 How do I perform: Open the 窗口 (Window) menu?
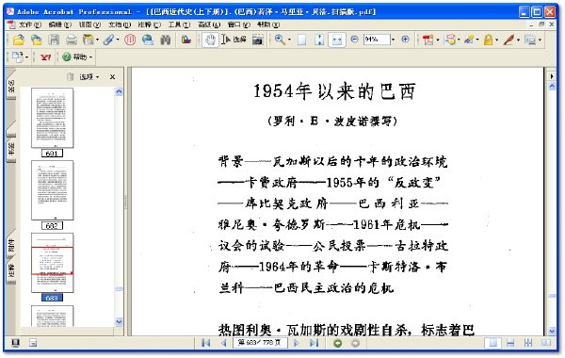[238, 24]
